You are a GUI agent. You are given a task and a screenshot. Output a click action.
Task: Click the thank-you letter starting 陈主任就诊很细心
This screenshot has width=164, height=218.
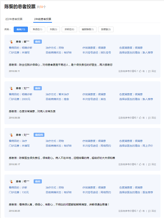[x=61, y=65]
